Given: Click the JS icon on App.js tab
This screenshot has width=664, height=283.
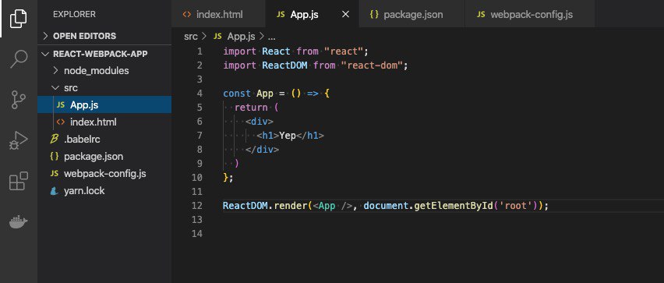Looking at the screenshot, I should coord(281,14).
